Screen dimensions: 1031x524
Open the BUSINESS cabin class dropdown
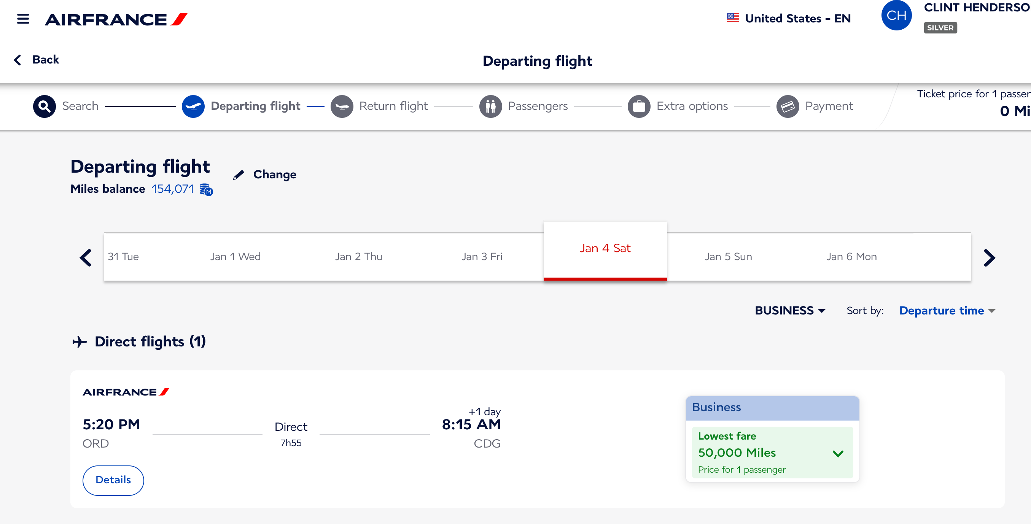(790, 310)
